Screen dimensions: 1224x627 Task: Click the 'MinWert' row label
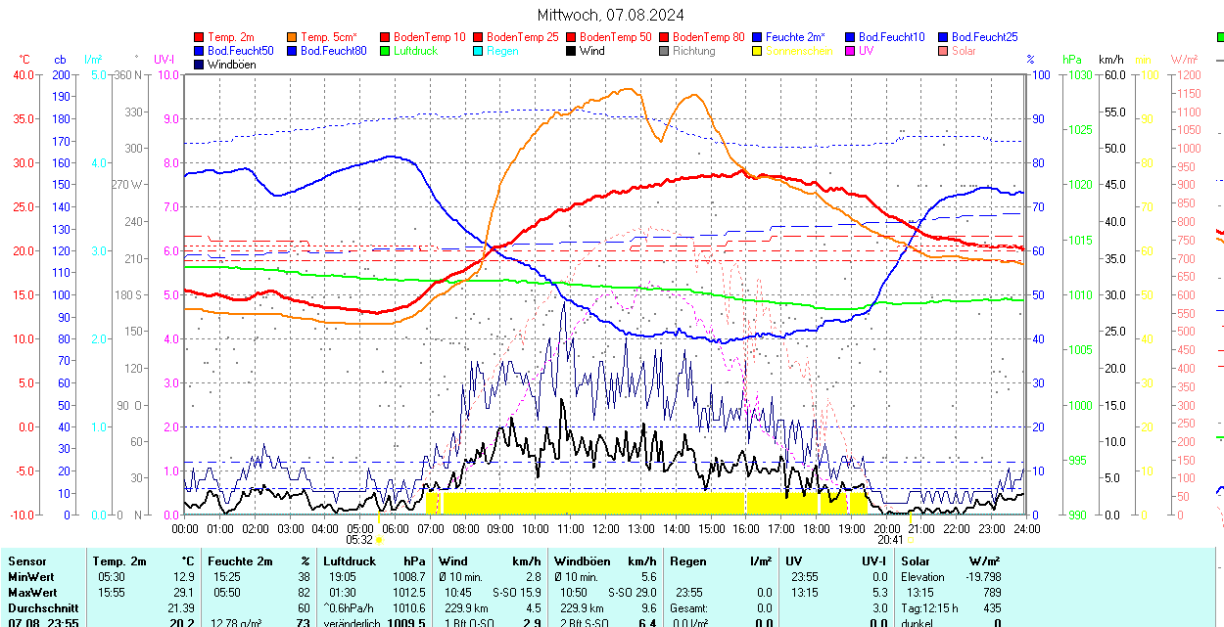coord(31,577)
